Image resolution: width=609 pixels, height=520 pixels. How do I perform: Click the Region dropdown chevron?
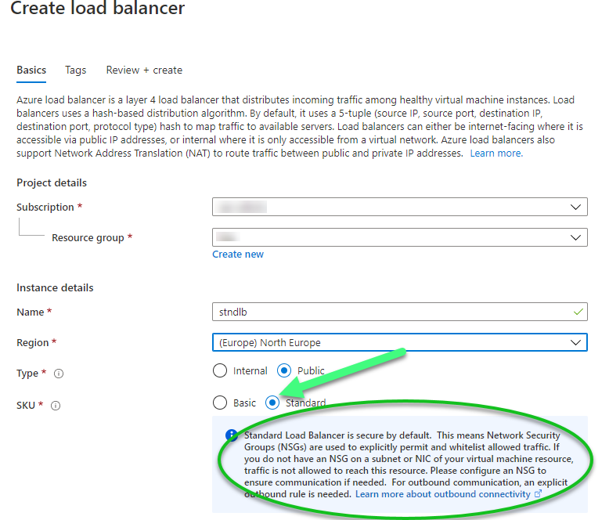[575, 343]
